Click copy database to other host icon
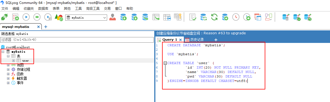Image resolution: width=330 pixels, height=102 pixels. (x=145, y=17)
